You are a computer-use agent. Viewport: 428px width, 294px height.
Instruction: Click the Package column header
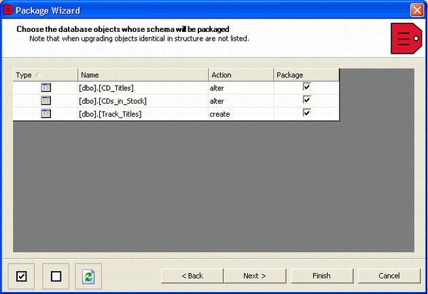306,75
